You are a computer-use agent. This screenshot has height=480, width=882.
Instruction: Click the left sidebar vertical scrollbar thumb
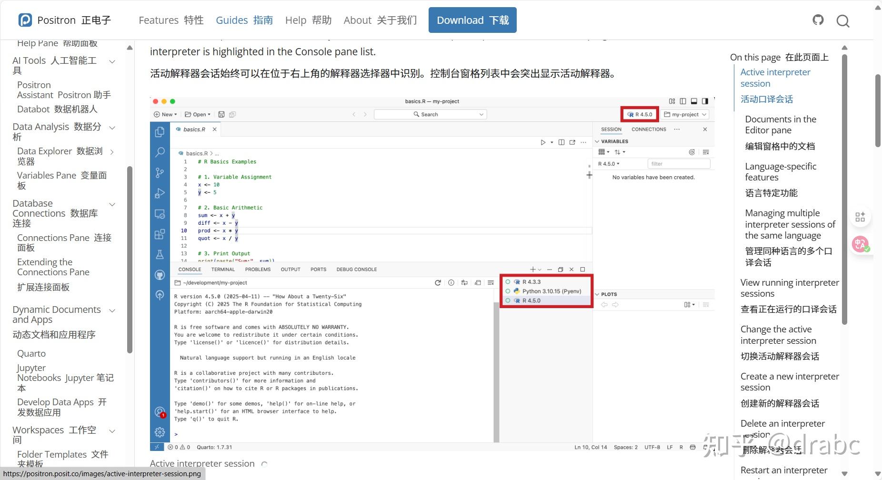pyautogui.click(x=130, y=260)
